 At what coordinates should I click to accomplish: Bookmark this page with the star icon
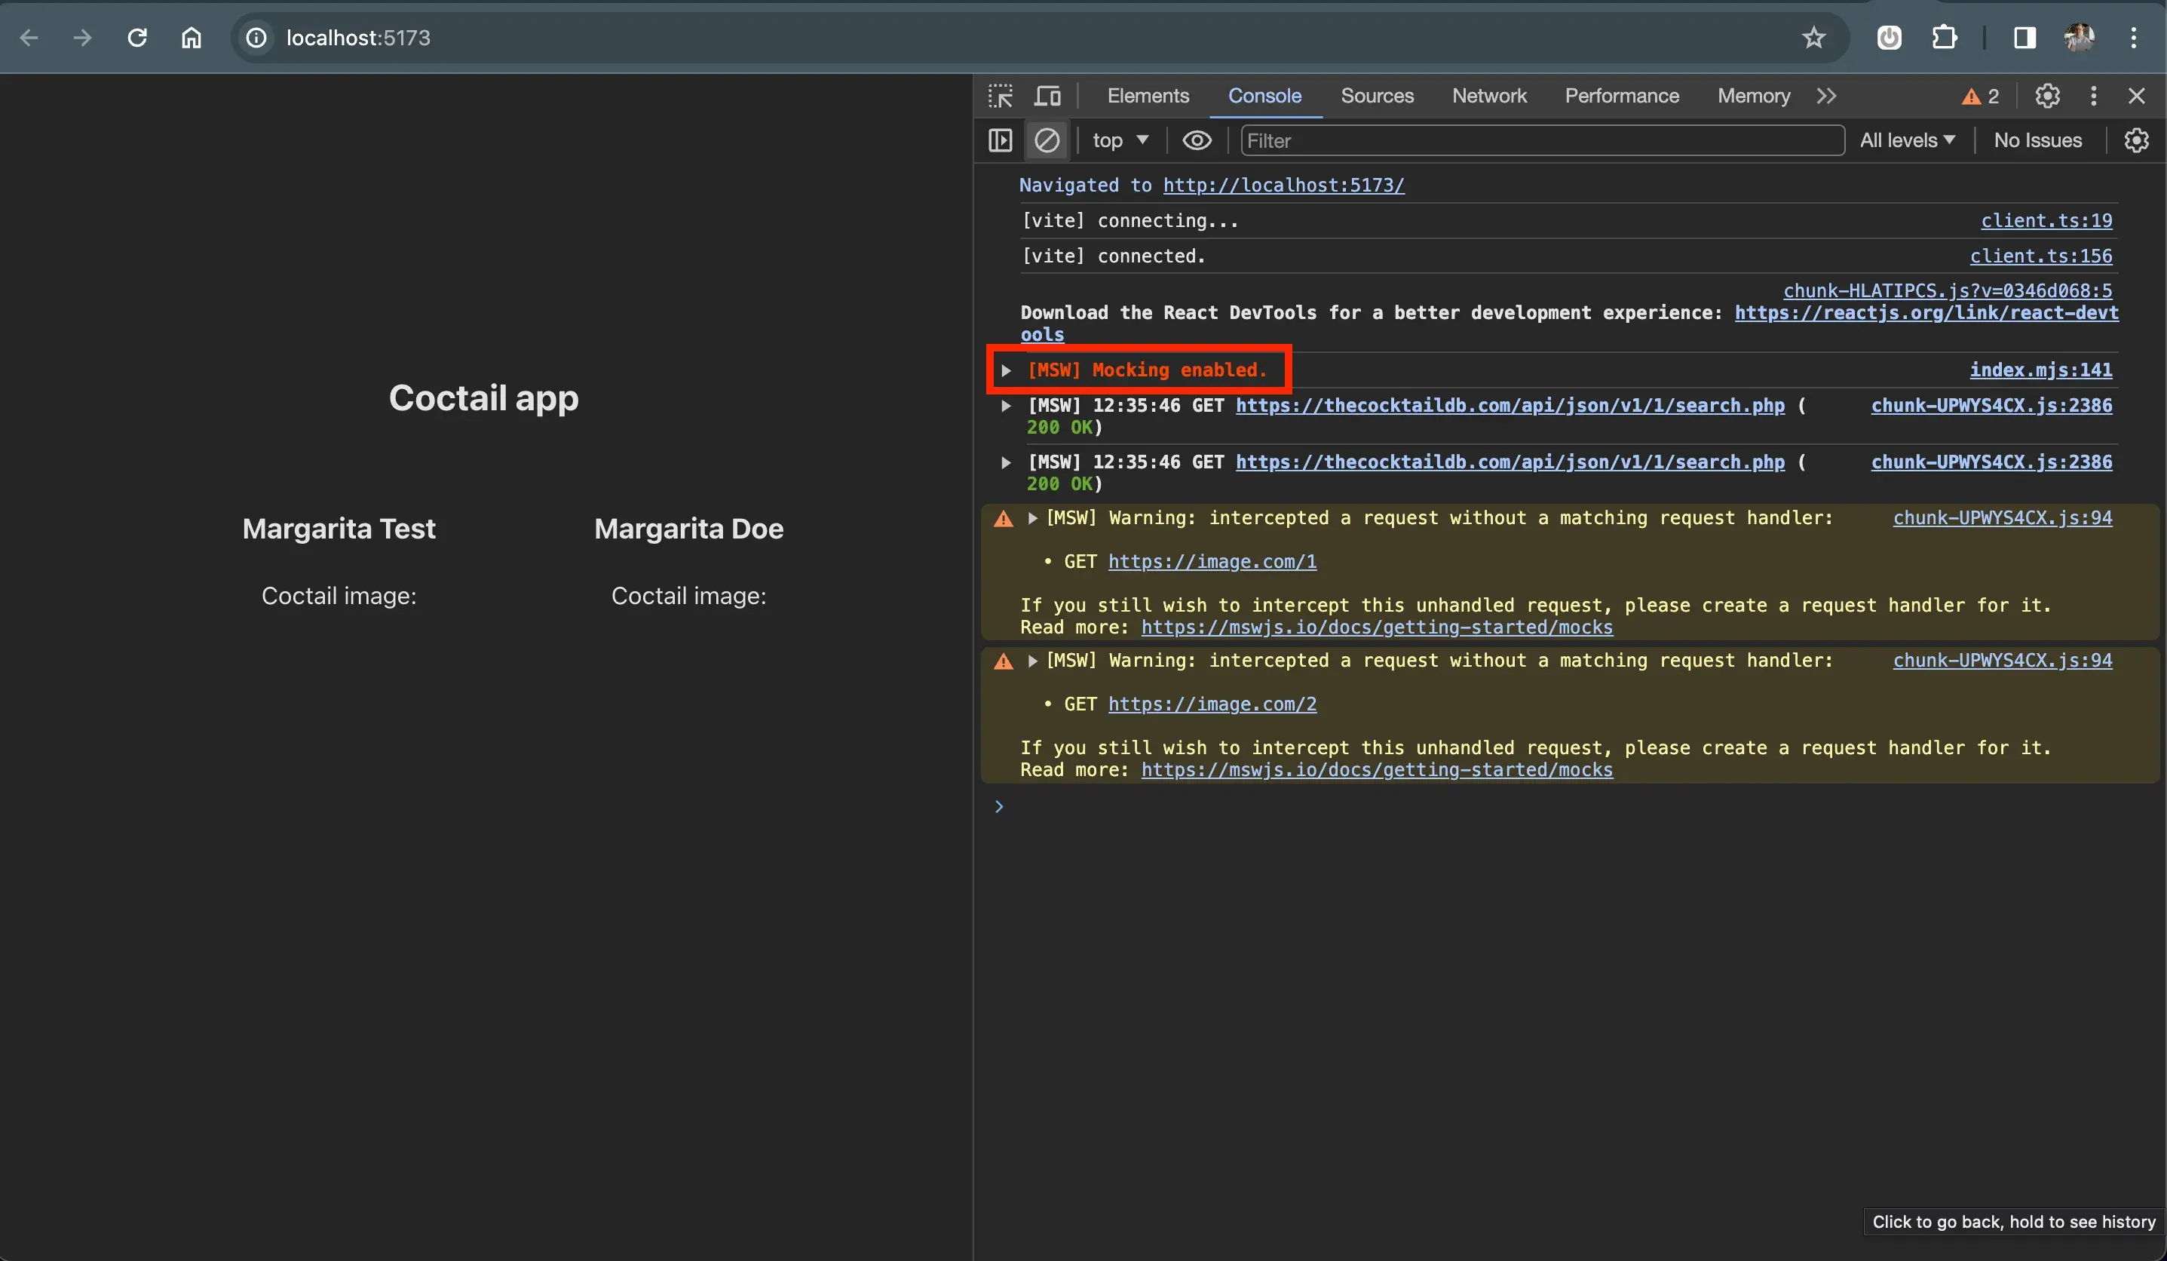pyautogui.click(x=1813, y=38)
